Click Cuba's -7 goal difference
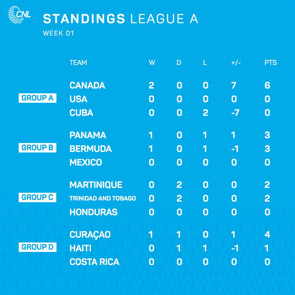295x295 pixels. [235, 113]
